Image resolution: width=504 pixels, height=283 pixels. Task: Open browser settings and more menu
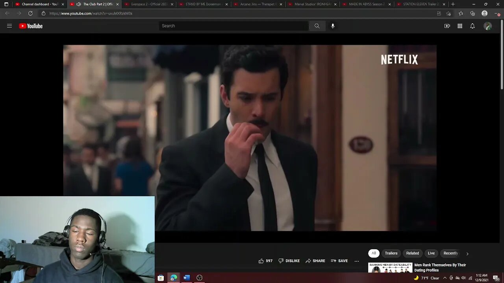(497, 13)
